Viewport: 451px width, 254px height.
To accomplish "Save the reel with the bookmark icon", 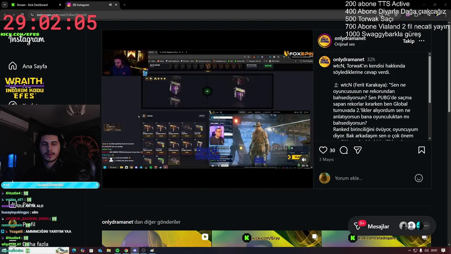I will click(421, 150).
